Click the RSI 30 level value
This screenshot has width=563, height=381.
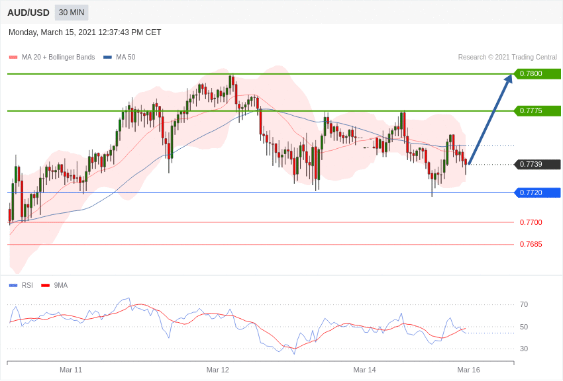(x=524, y=349)
